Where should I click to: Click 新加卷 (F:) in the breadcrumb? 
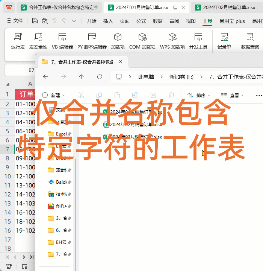181,77
